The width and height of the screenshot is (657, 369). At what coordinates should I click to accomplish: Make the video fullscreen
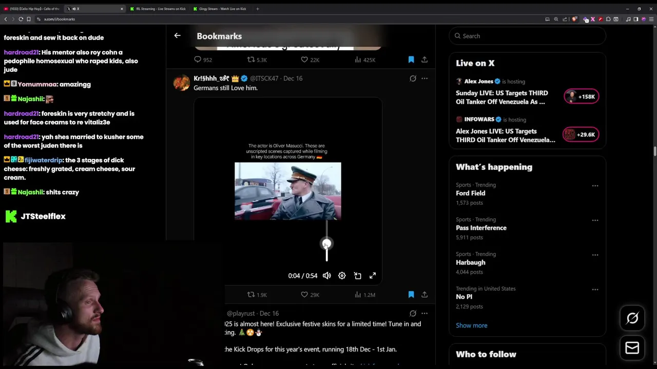point(373,276)
